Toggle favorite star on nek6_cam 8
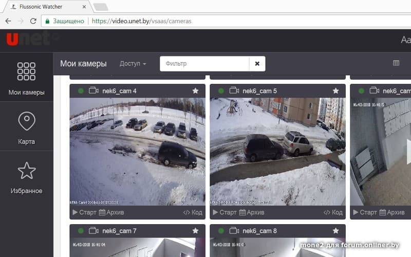 [x=335, y=231]
